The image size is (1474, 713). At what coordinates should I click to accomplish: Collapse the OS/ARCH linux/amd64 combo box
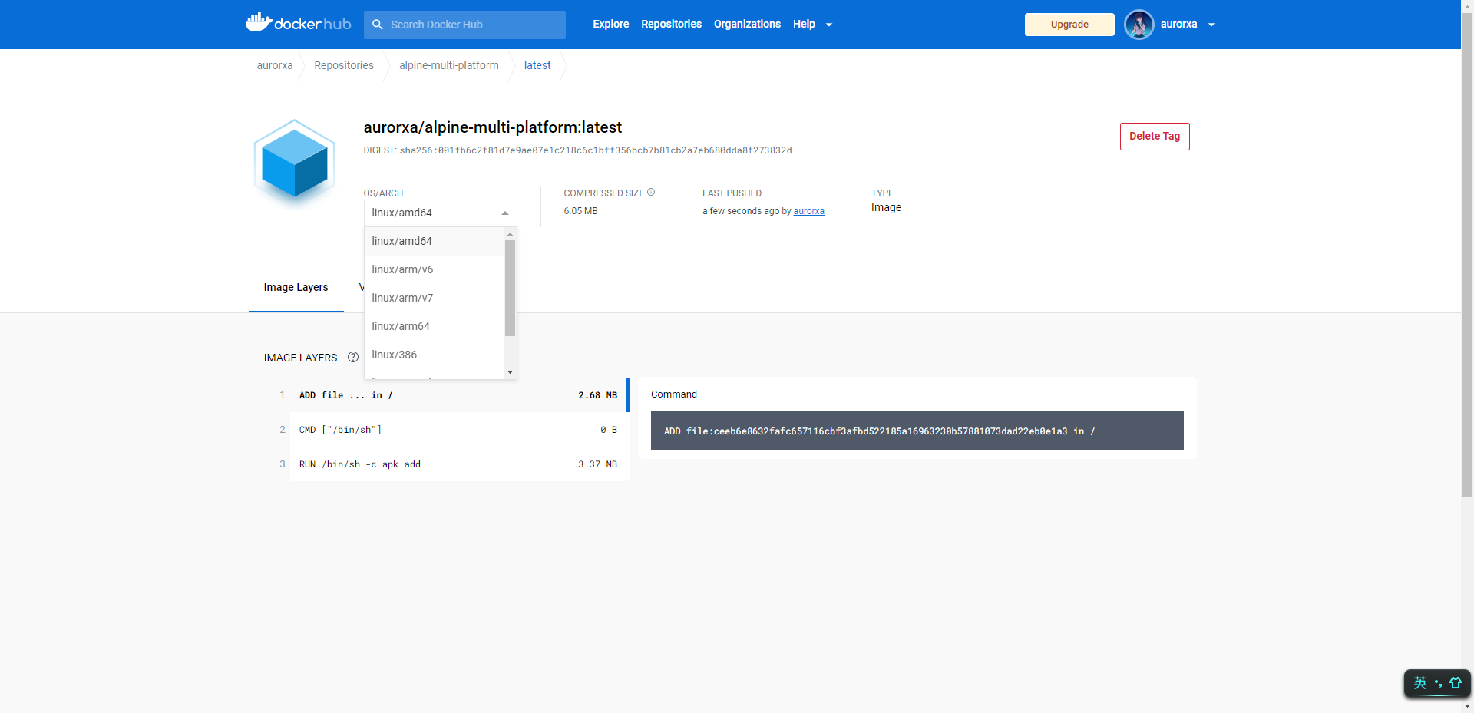(440, 213)
